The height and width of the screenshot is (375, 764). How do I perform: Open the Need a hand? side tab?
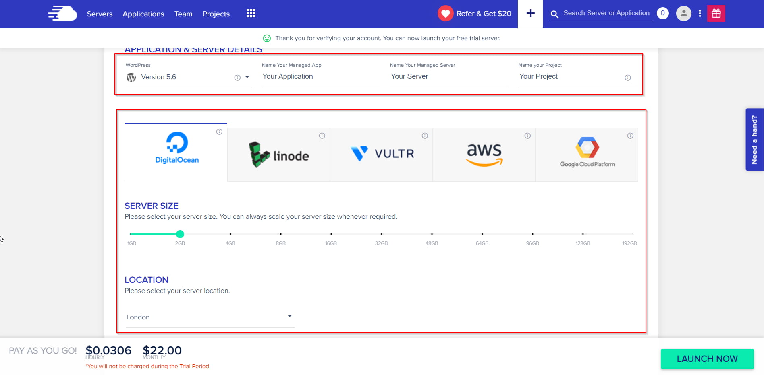click(755, 140)
